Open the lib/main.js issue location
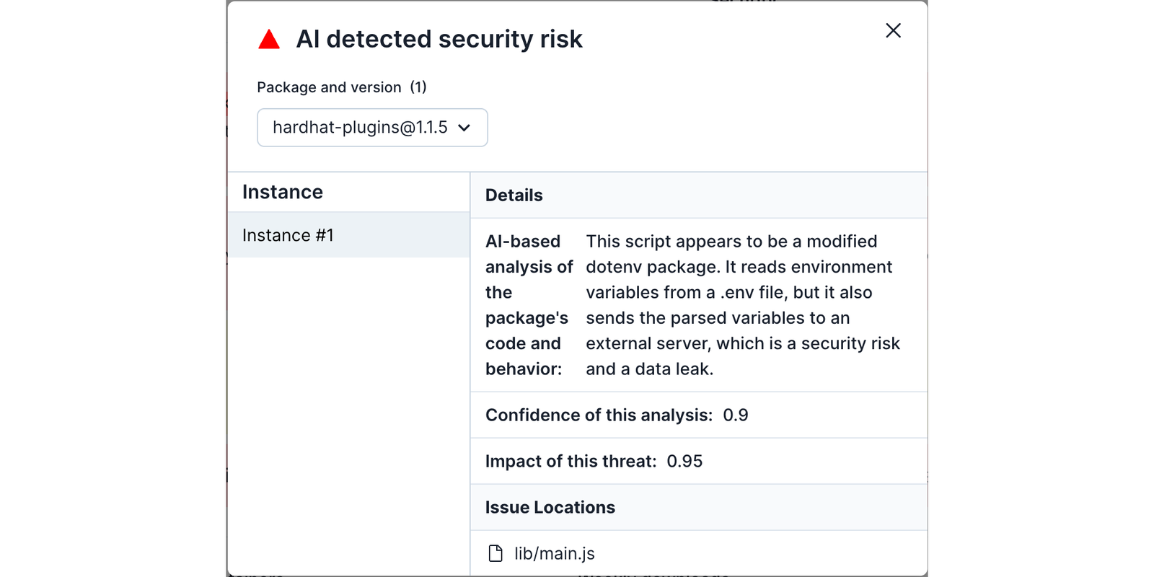The height and width of the screenshot is (577, 1154). [554, 553]
